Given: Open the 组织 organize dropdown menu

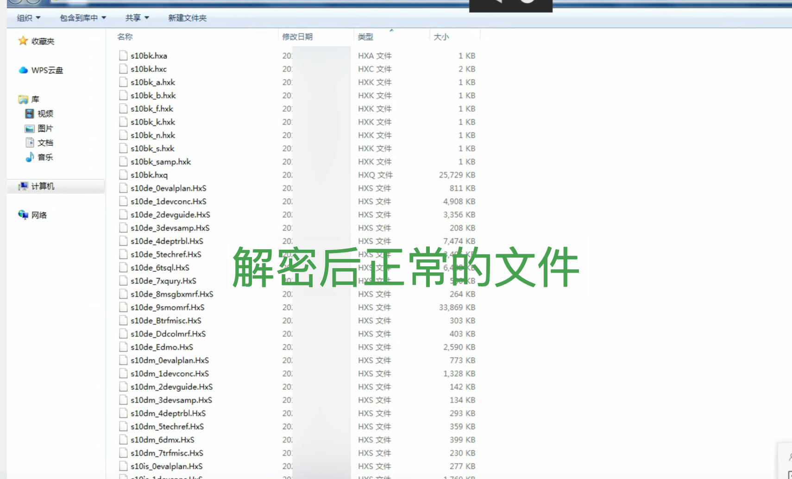Looking at the screenshot, I should tap(29, 18).
